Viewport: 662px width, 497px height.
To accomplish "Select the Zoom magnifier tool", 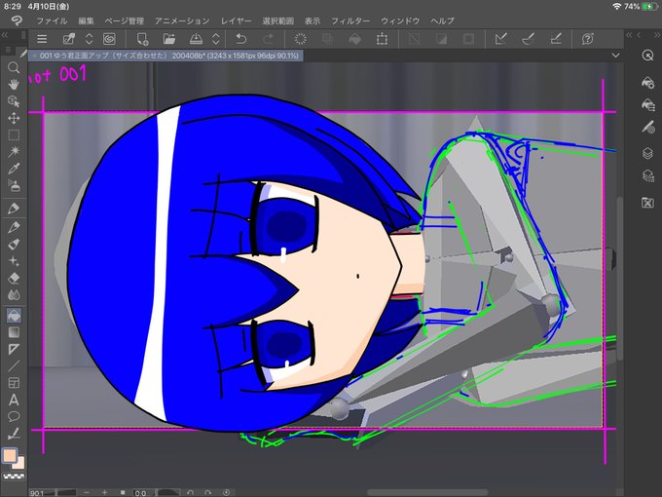I will (x=14, y=67).
